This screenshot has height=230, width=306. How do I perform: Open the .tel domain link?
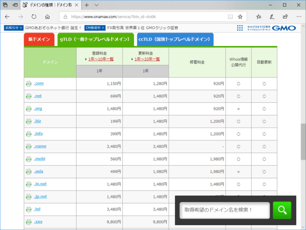click(37, 209)
